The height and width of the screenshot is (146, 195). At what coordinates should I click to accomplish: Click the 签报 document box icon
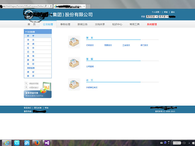click(74, 63)
